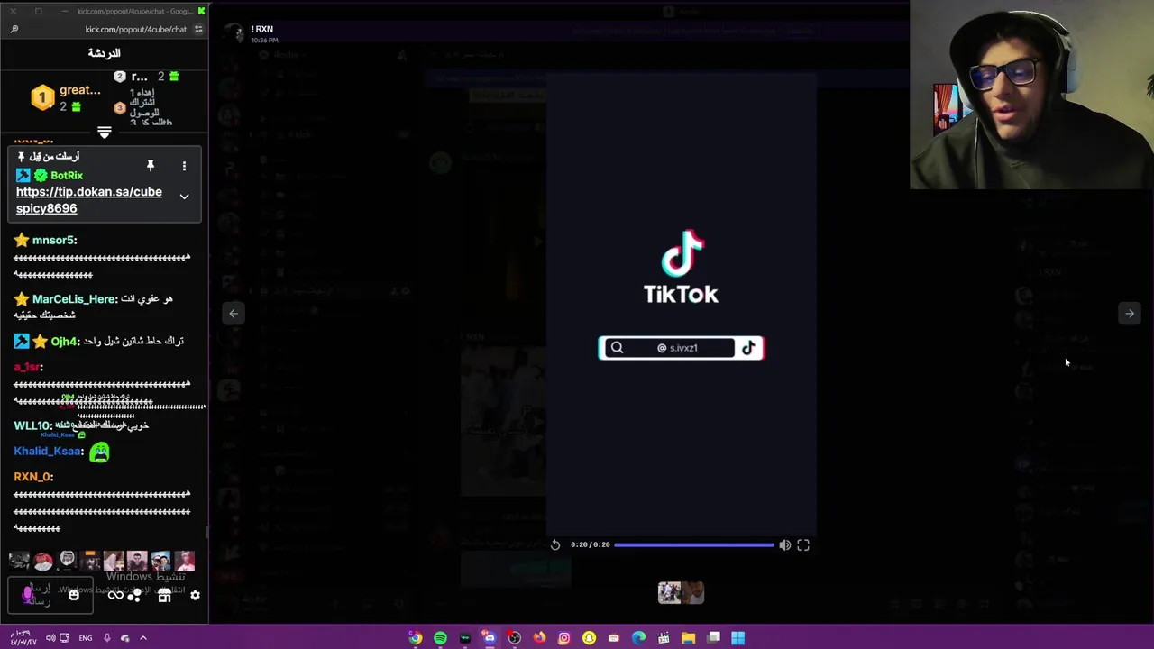This screenshot has height=649, width=1154.
Task: Click the three-dots bubbles chat icon
Action: [x=134, y=595]
